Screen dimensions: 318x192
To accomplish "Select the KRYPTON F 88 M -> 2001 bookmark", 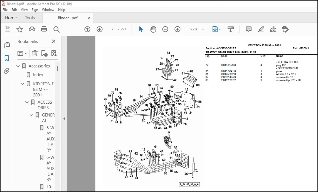I will coord(43,89).
